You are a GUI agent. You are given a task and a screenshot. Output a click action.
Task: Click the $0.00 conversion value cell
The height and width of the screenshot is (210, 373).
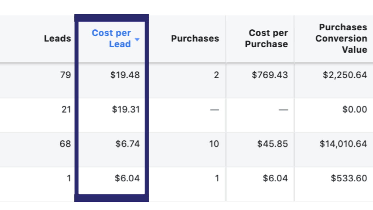pos(355,109)
